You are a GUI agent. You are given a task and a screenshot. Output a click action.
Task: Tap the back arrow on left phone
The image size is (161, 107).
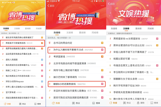pos(3,7)
